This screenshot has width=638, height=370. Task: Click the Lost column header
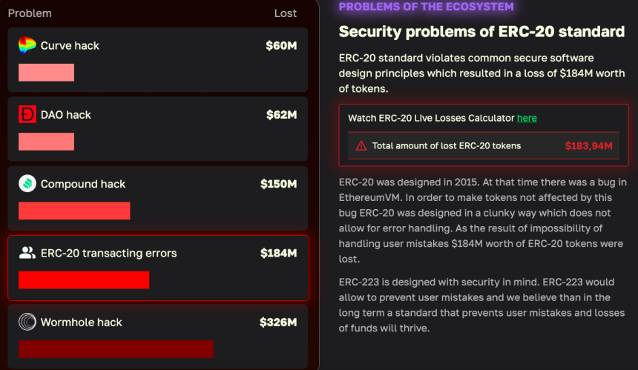coord(285,13)
